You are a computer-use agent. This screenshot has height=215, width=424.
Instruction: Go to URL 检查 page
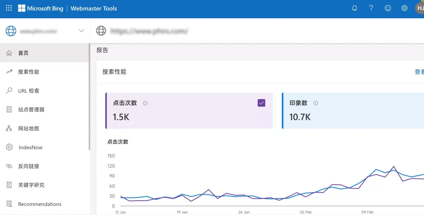pyautogui.click(x=29, y=91)
